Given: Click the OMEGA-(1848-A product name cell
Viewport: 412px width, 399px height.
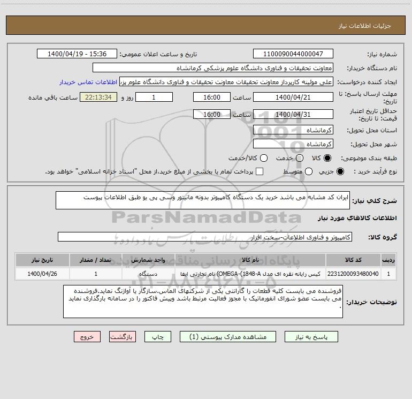Looking at the screenshot, I should 250,274.
